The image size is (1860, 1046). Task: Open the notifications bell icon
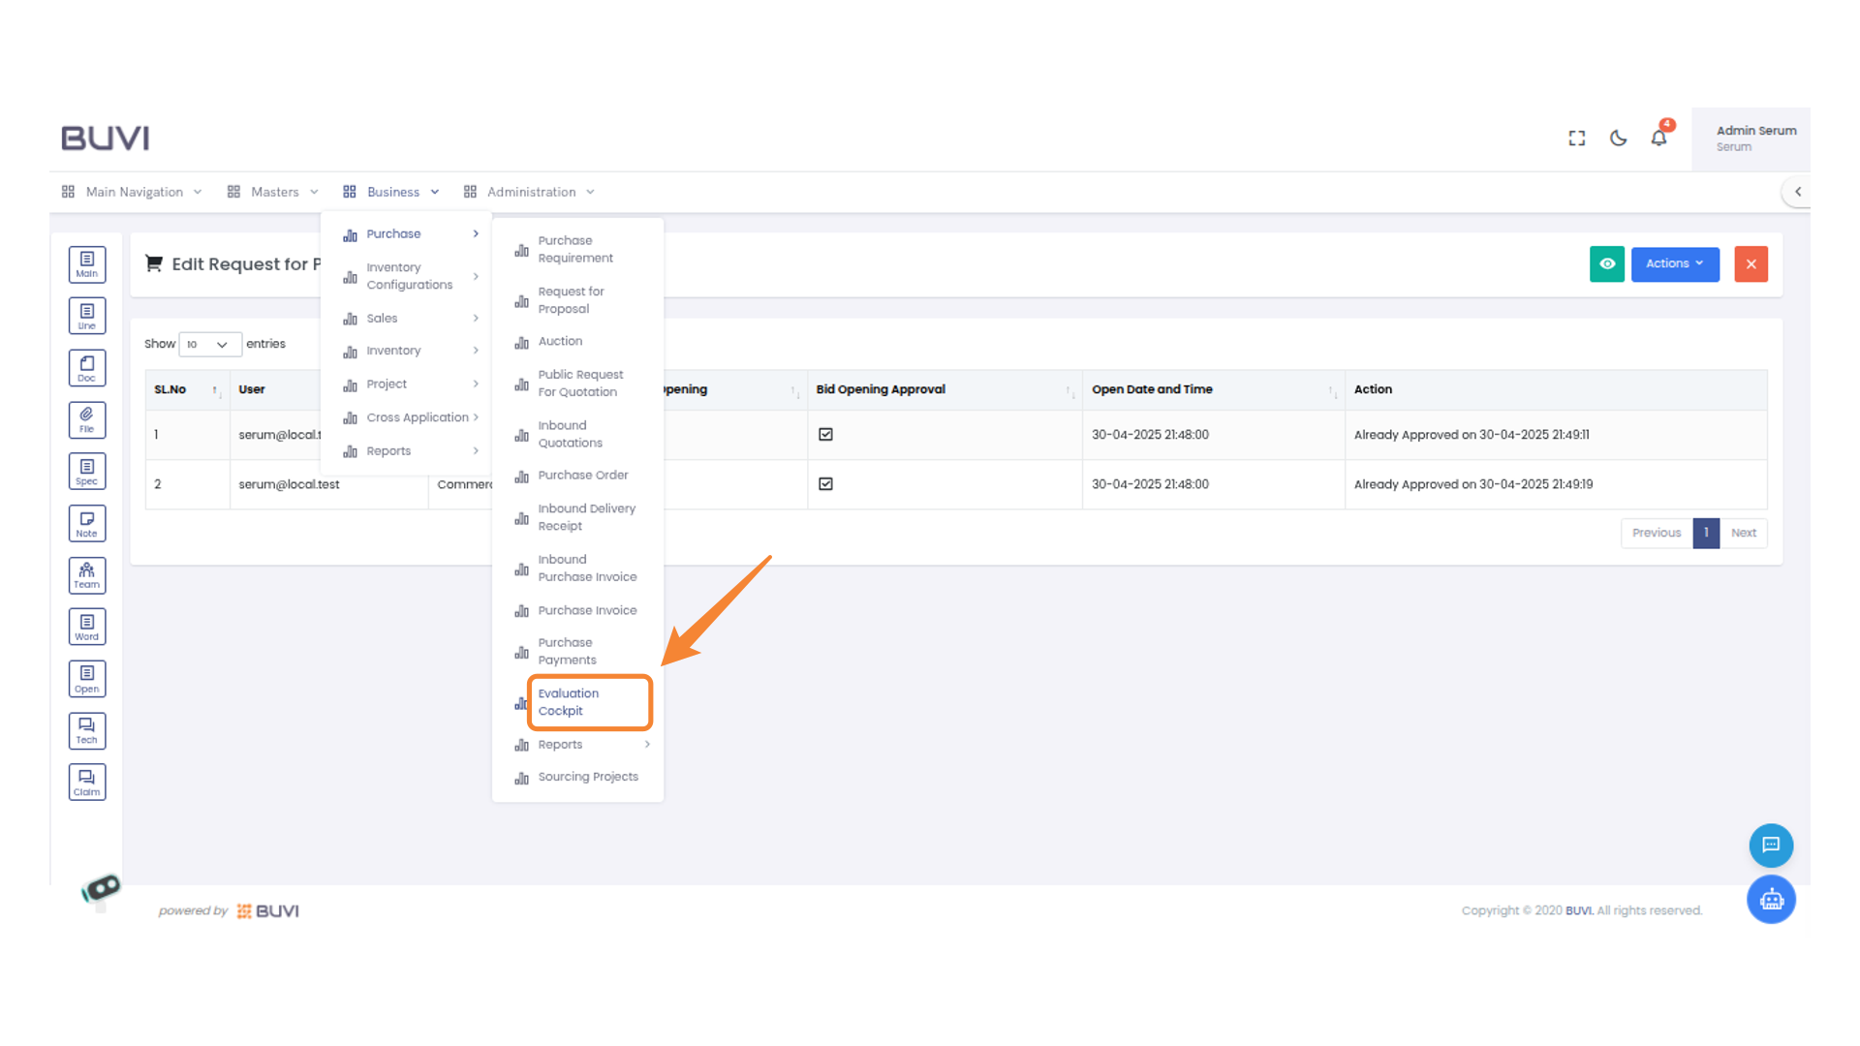(1658, 138)
